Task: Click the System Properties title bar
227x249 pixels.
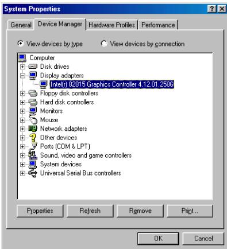Action: tap(105, 9)
